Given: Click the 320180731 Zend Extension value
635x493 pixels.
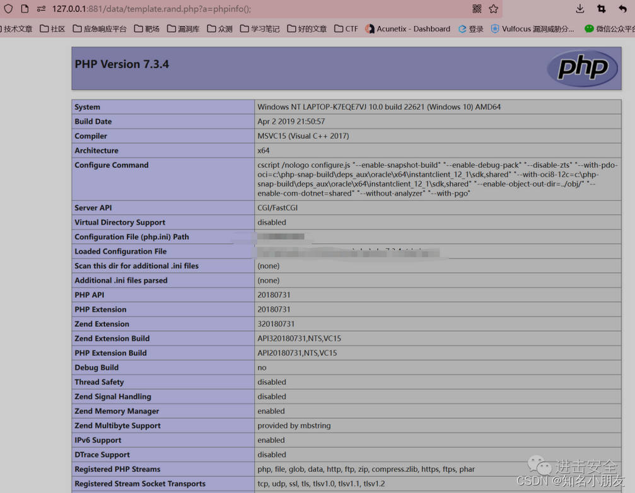Looking at the screenshot, I should tap(276, 324).
